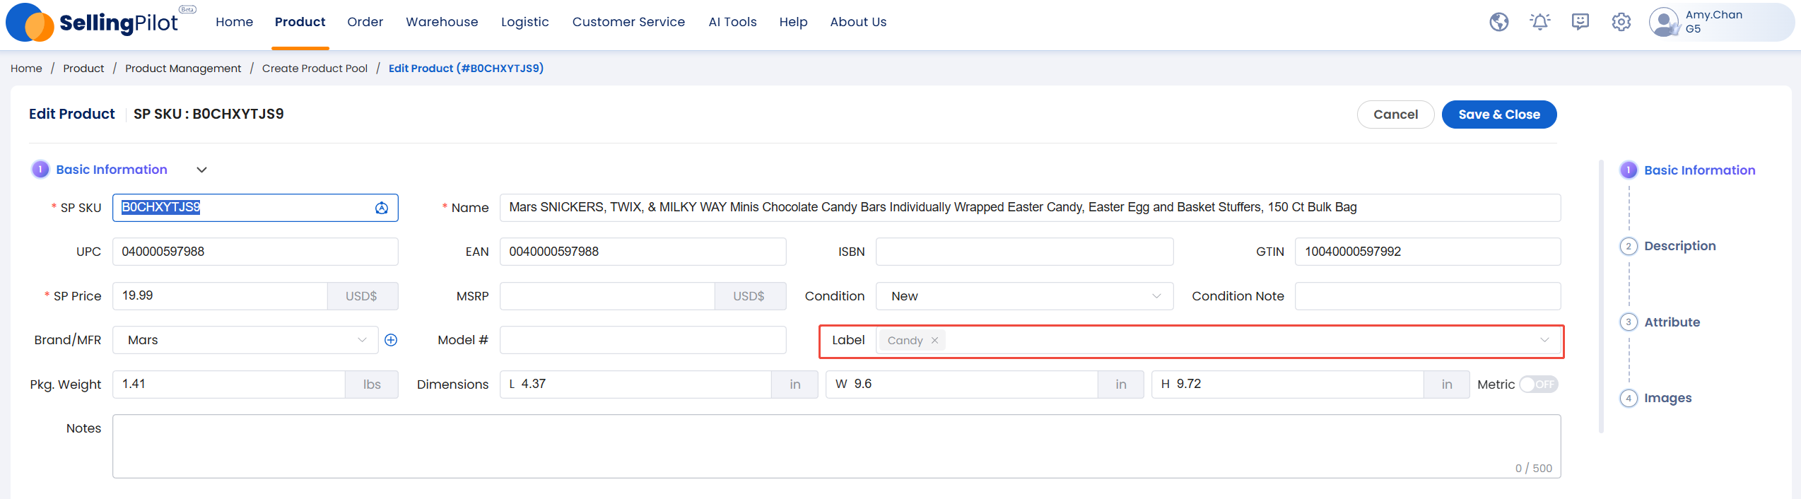Image resolution: width=1801 pixels, height=499 pixels.
Task: Open the settings gear icon
Action: tap(1621, 23)
